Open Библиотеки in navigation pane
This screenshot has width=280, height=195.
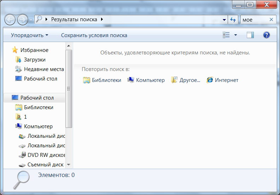pyautogui.click(x=39, y=107)
